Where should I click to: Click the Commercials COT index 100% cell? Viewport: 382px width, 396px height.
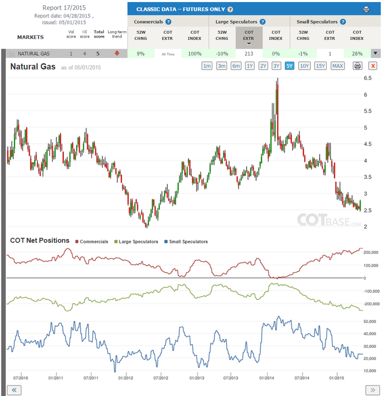pyautogui.click(x=195, y=53)
